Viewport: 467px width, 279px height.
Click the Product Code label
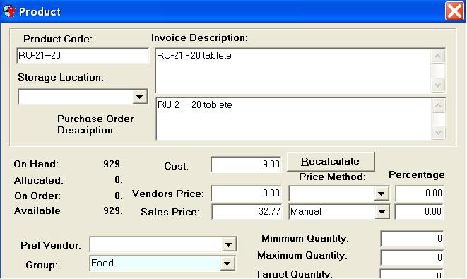[x=58, y=39]
